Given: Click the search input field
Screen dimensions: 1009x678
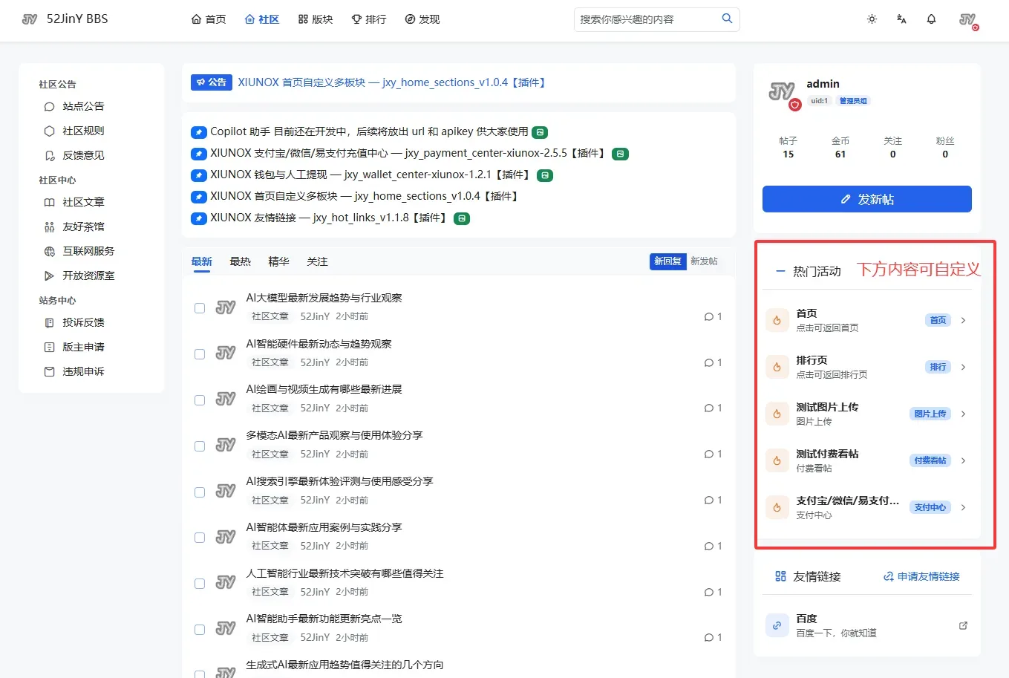Looking at the screenshot, I should pyautogui.click(x=647, y=19).
